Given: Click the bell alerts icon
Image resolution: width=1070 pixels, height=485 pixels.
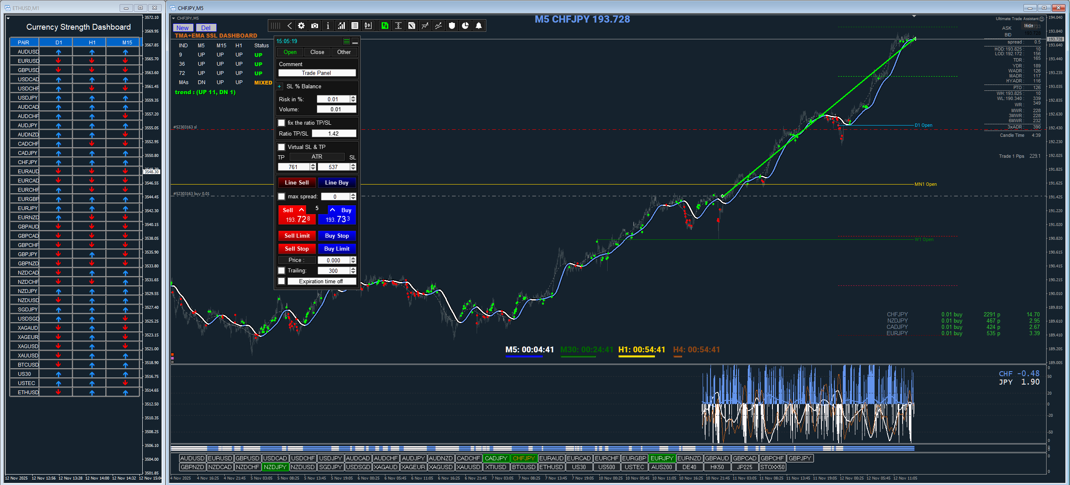Looking at the screenshot, I should tap(479, 26).
